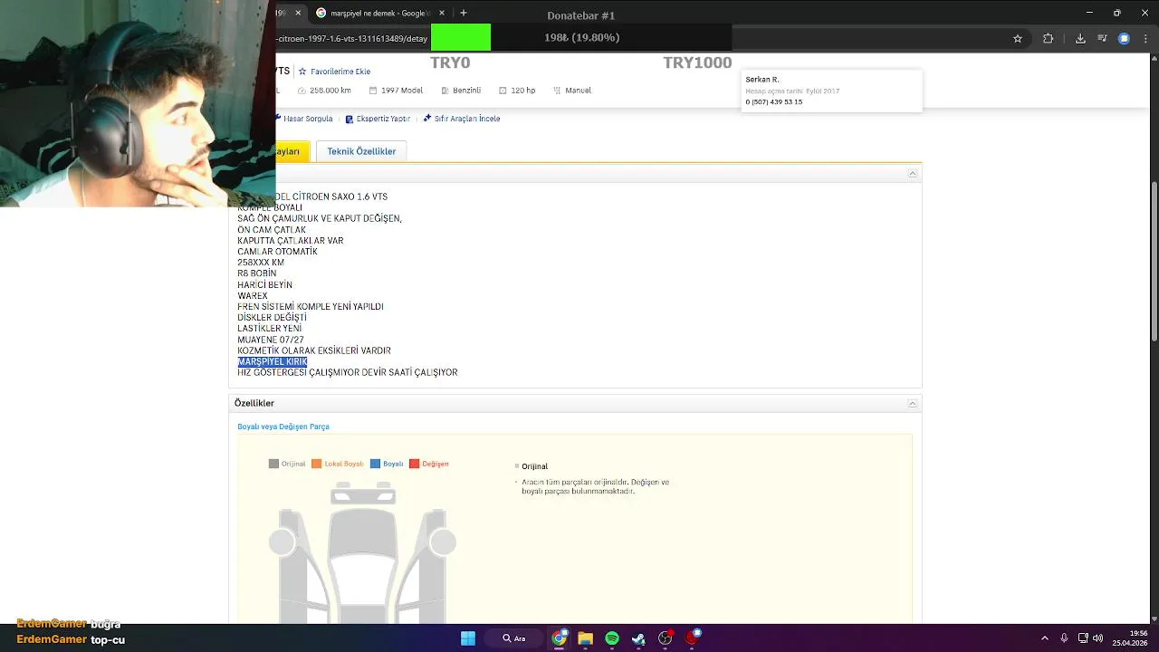Switch to the 'Teknik Özellikler' tab

tap(361, 151)
